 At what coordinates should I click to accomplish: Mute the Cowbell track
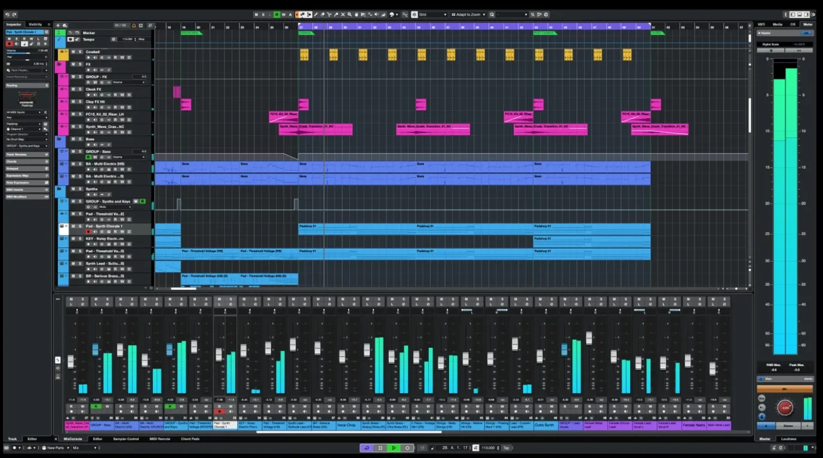[x=73, y=52]
